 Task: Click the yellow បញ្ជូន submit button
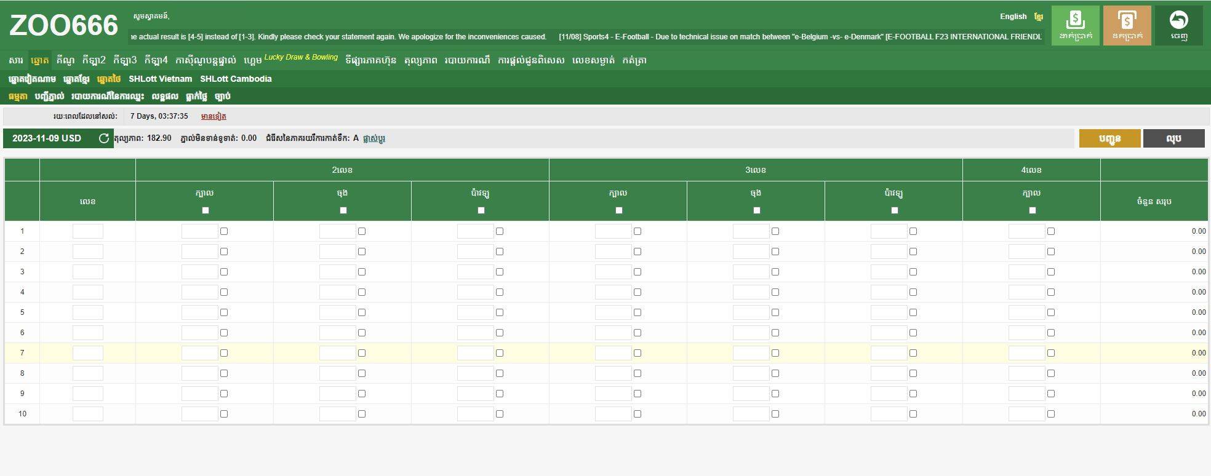(1109, 138)
